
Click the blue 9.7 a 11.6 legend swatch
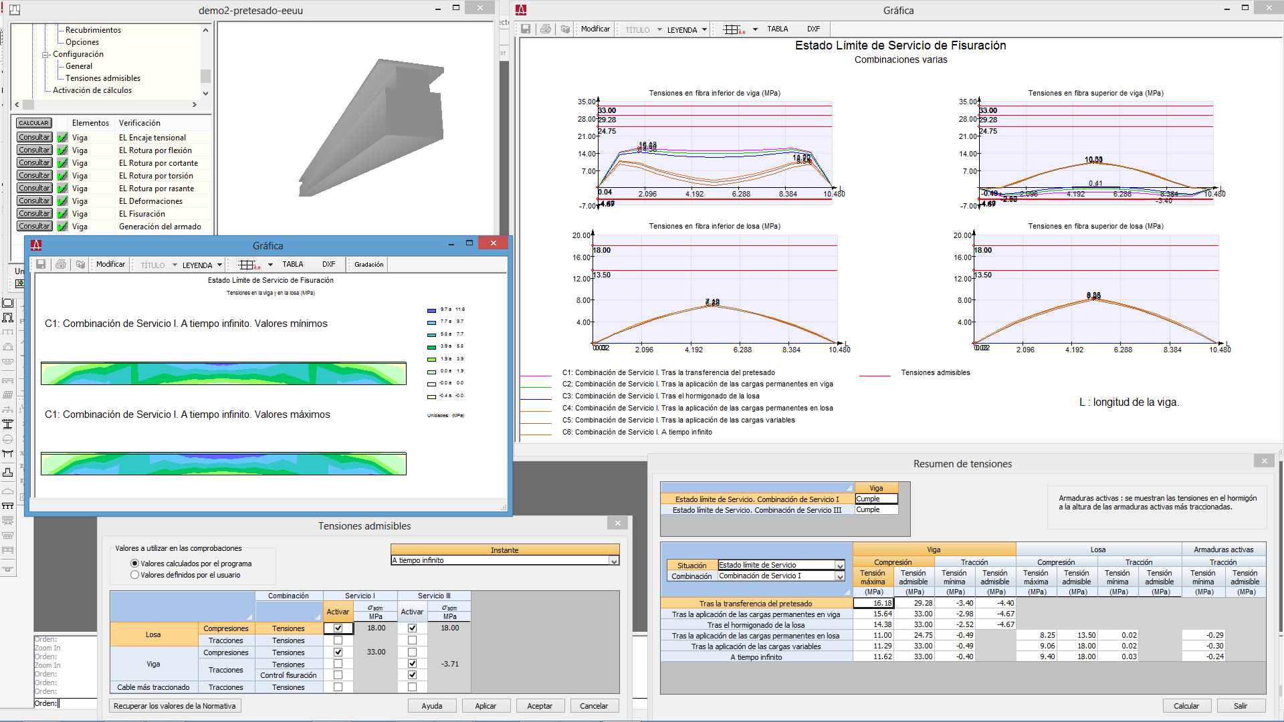pos(431,310)
